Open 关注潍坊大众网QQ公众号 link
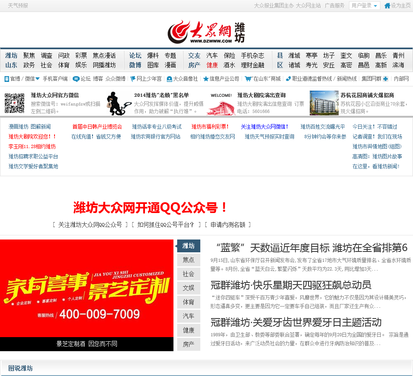 (x=90, y=225)
